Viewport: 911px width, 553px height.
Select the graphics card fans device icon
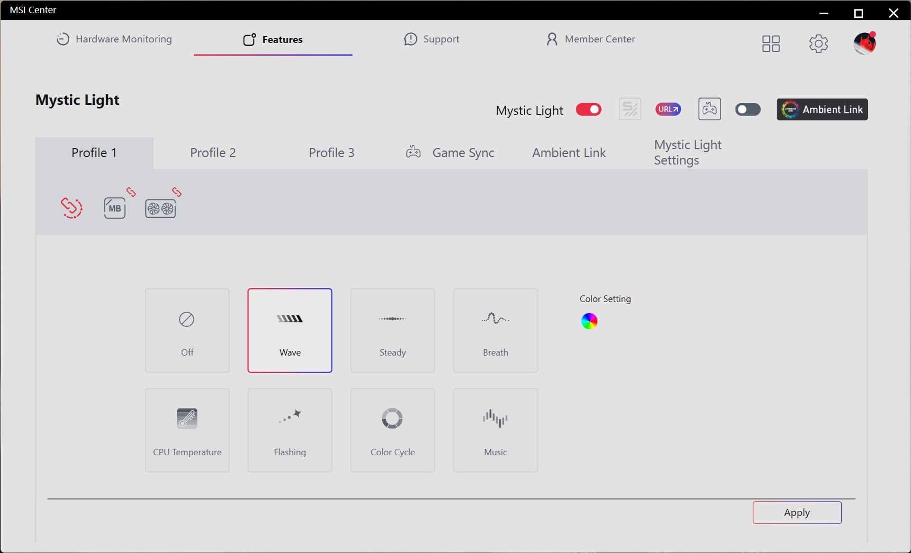click(160, 209)
